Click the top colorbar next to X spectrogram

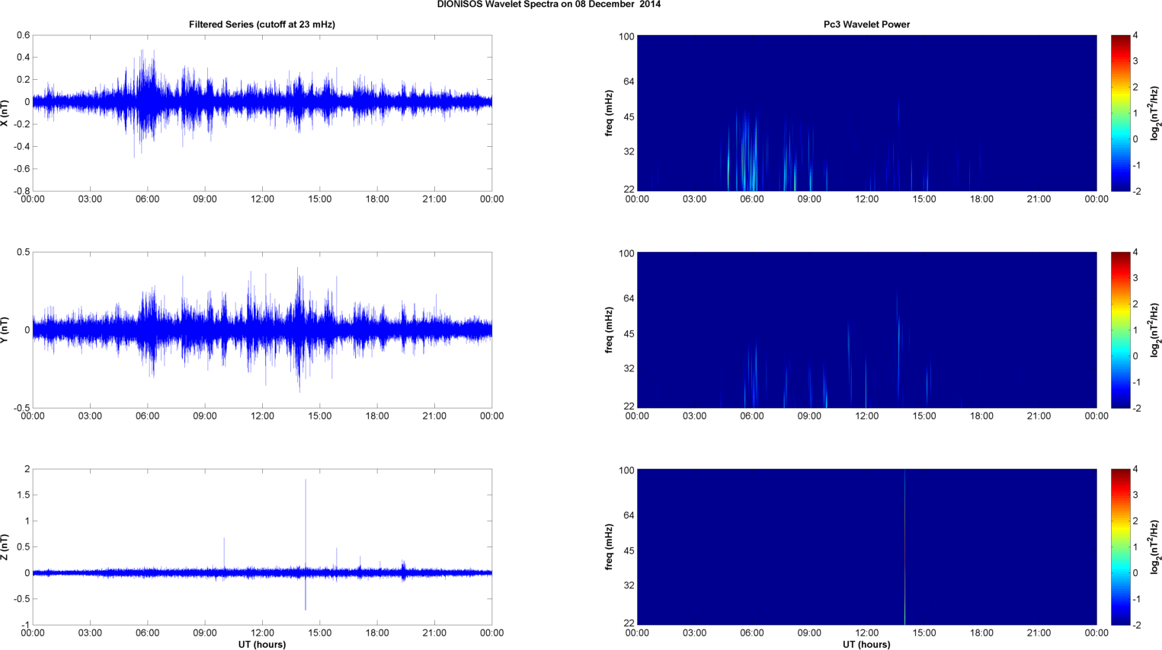pos(1120,113)
